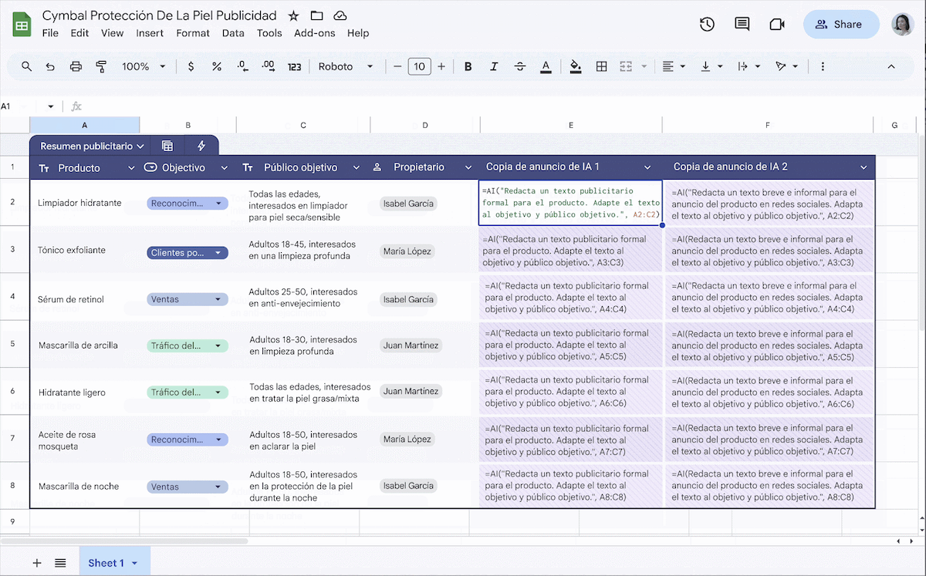Image resolution: width=926 pixels, height=576 pixels.
Task: Open the Format menu
Action: pos(193,33)
